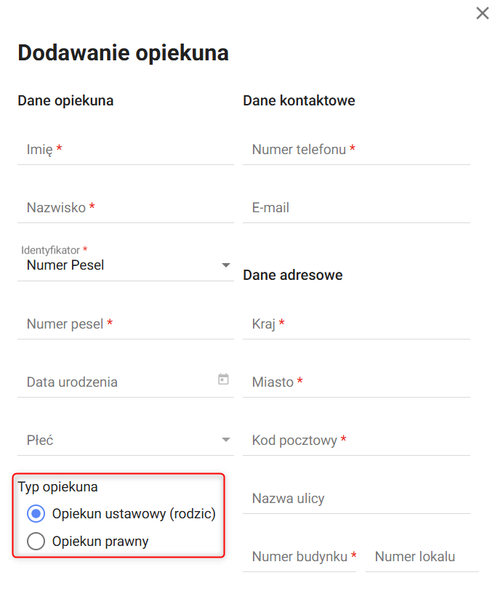Expand the Identyfikator dropdown arrow
Image resolution: width=495 pixels, height=591 pixels.
tap(225, 265)
